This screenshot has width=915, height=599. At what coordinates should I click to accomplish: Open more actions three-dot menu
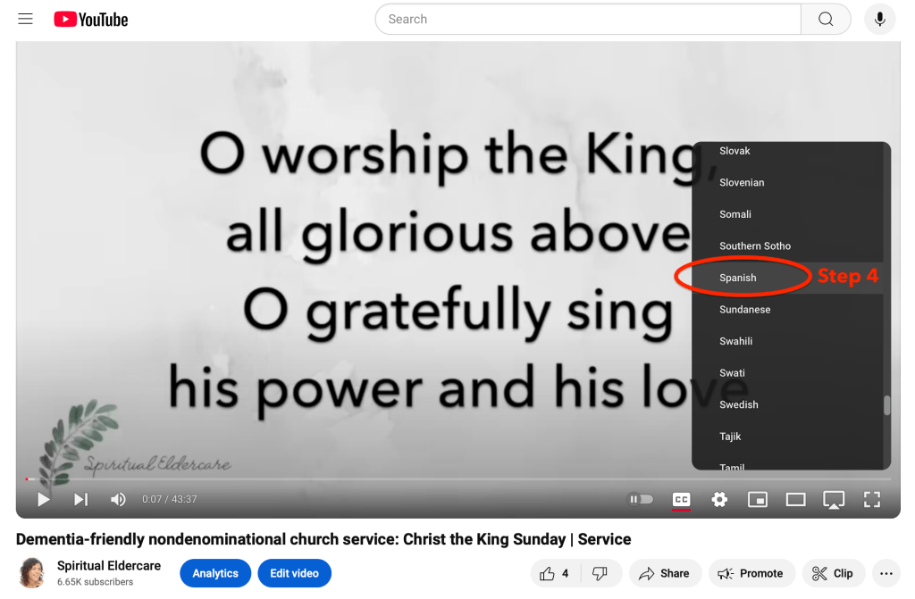coord(886,573)
